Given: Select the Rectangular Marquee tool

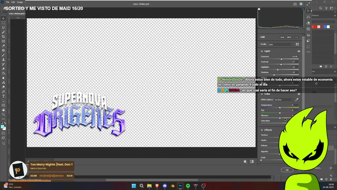Looking at the screenshot, I should pyautogui.click(x=3, y=23).
